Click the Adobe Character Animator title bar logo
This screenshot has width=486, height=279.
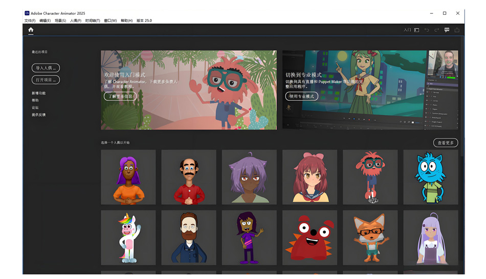[x=27, y=13]
